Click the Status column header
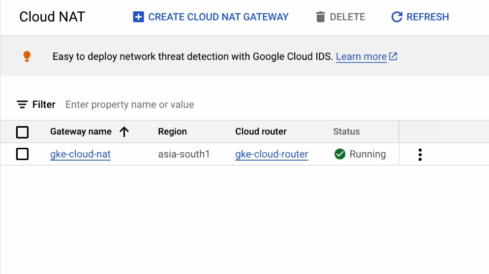Viewport: 489px width, 274px height. click(x=346, y=132)
